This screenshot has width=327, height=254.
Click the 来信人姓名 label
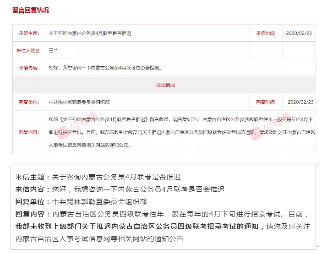[x=29, y=50]
